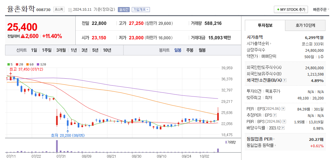
Task: Click red up-triangle beside 2,600 change
Action: [x=23, y=36]
